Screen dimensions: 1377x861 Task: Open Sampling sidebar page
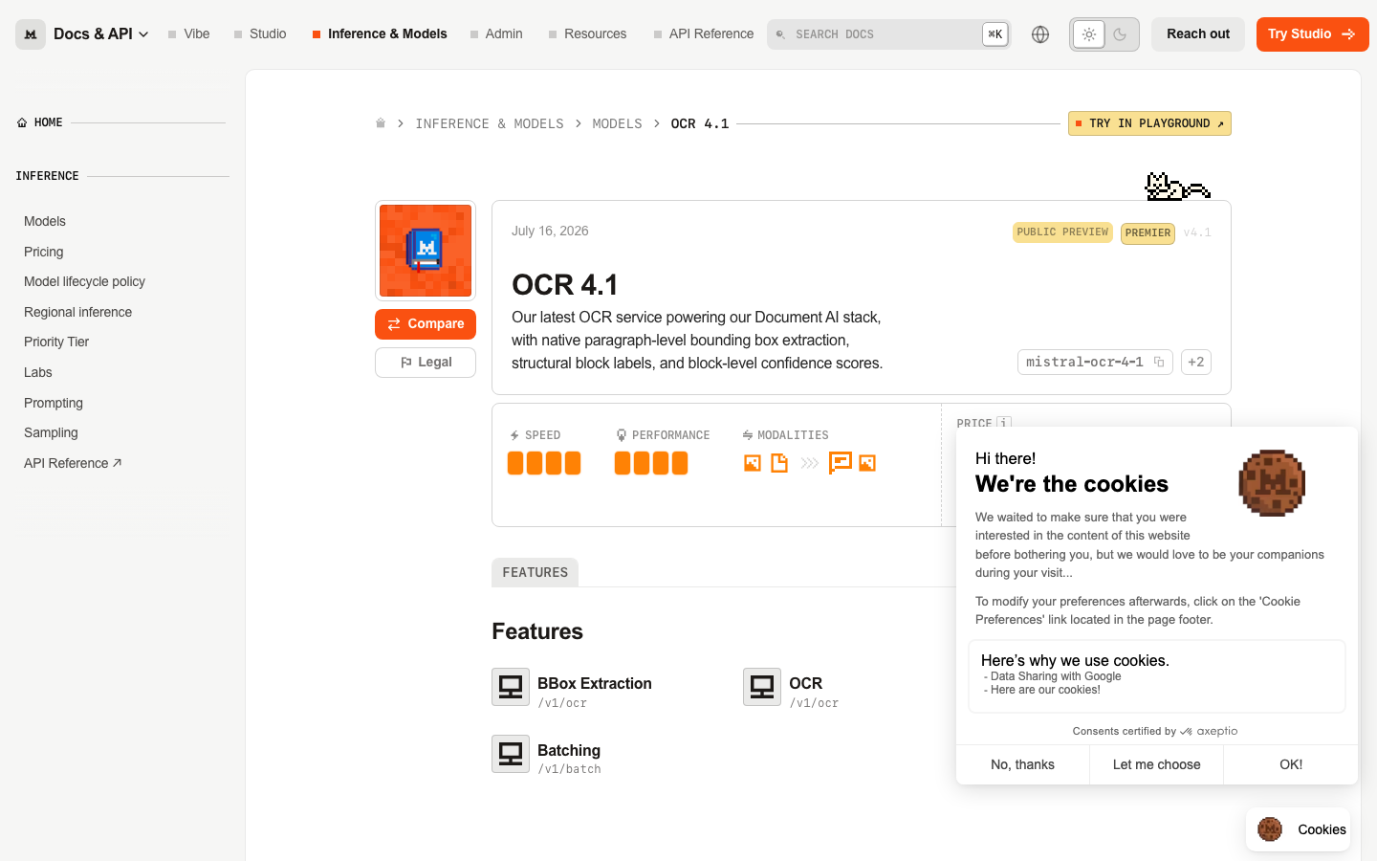pos(51,432)
